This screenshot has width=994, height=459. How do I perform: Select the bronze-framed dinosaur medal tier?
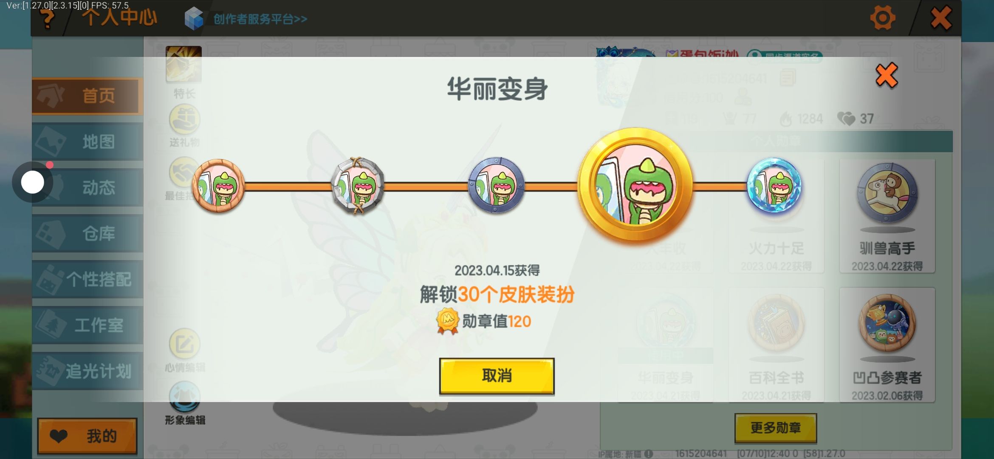click(218, 186)
